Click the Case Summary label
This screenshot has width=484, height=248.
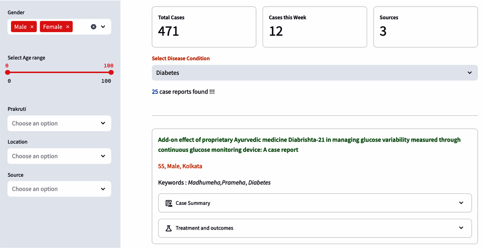[193, 203]
